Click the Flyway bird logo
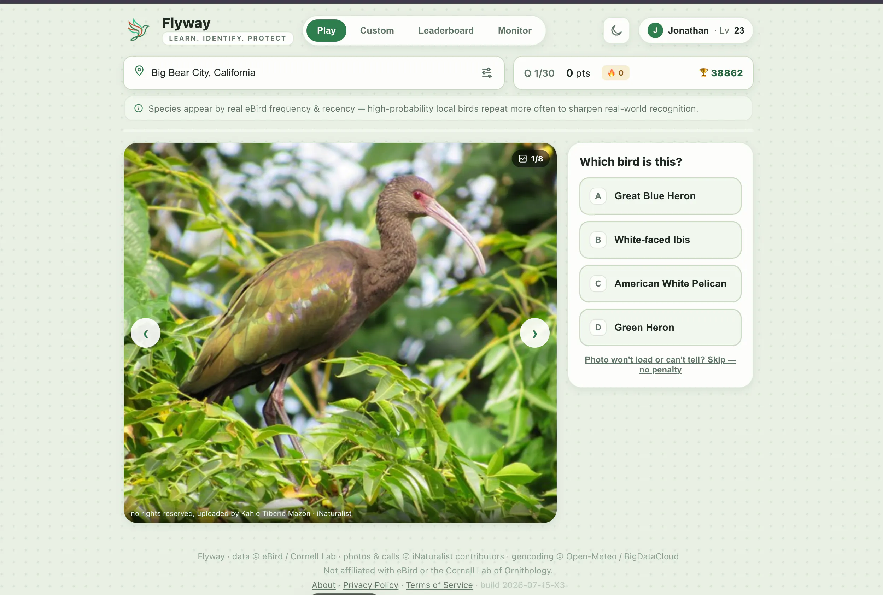 pyautogui.click(x=138, y=30)
